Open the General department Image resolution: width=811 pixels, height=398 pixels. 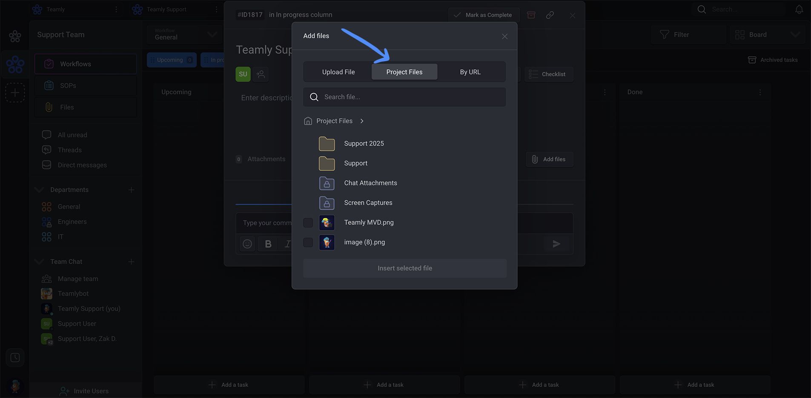pos(69,207)
